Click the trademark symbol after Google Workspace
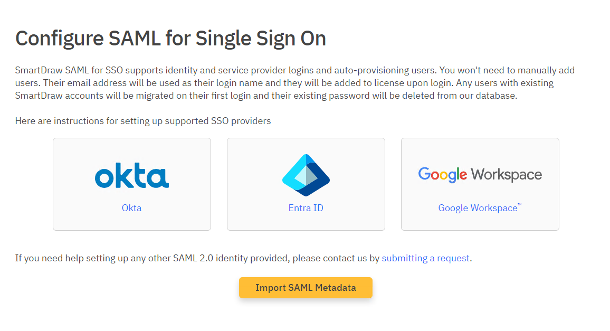This screenshot has width=610, height=331. pos(520,205)
